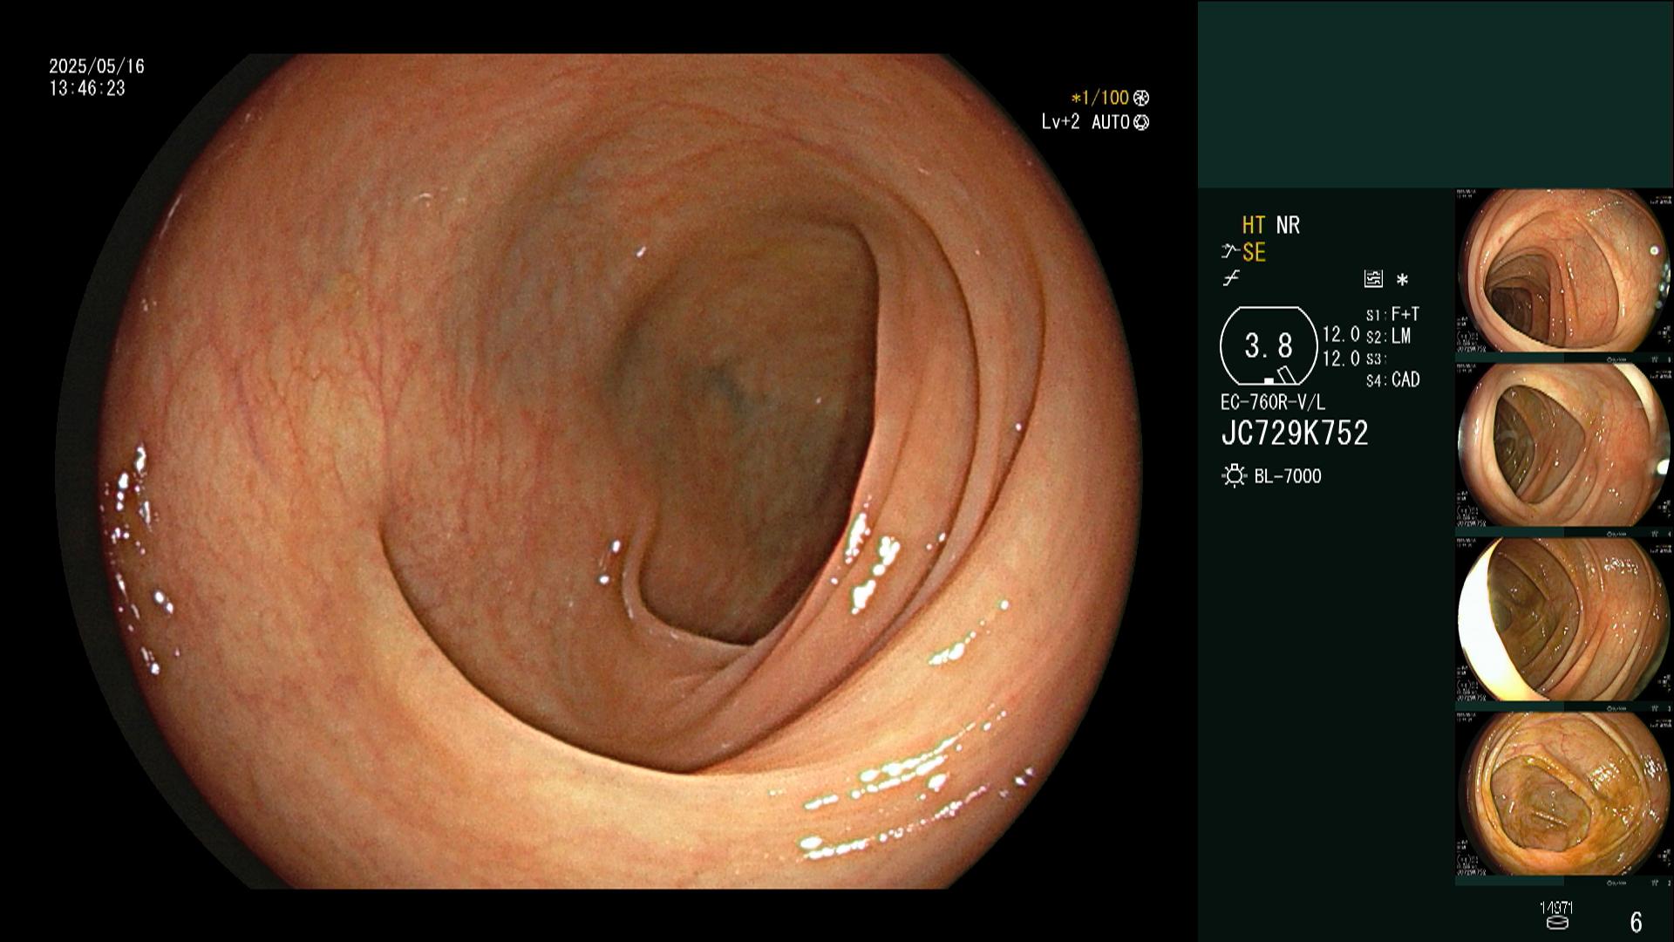This screenshot has width=1674, height=942.
Task: Click the S4: CAD switch assignment
Action: point(1392,379)
